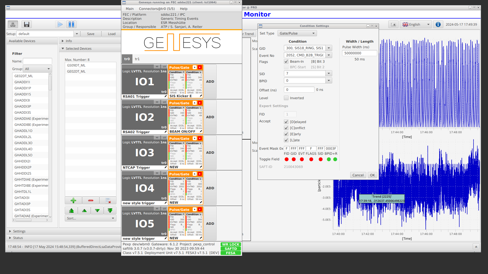Image resolution: width=488 pixels, height=274 pixels.
Task: Click the Pause/Hold button in toolbar
Action: [x=71, y=24]
